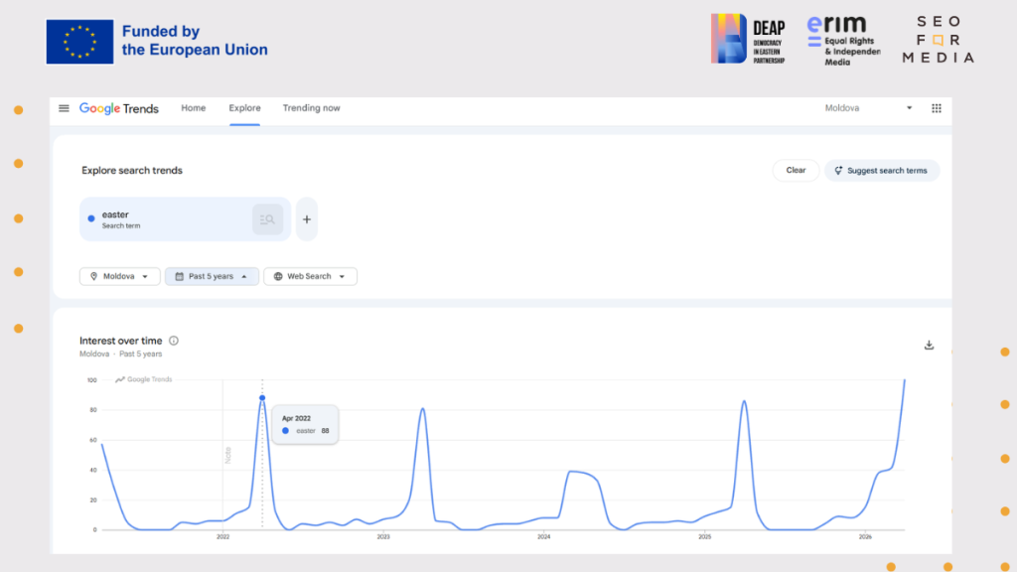Image resolution: width=1017 pixels, height=572 pixels.
Task: Add comparison with the plus button
Action: [307, 219]
